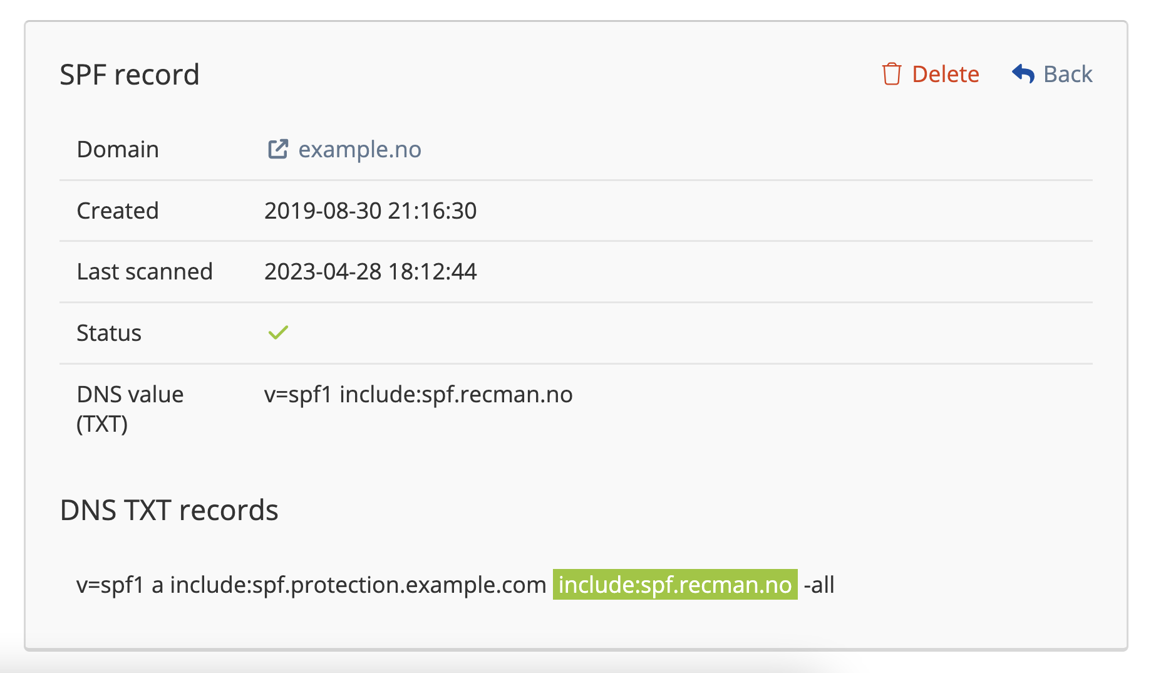Go Back using the Back text
Screen dimensions: 1151x673
(x=1067, y=74)
